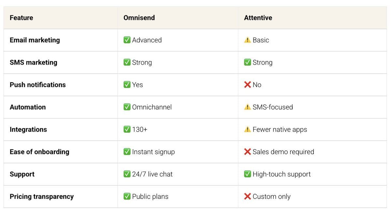Click the red X beside No
Screen dimensions: 391x212
[248, 85]
